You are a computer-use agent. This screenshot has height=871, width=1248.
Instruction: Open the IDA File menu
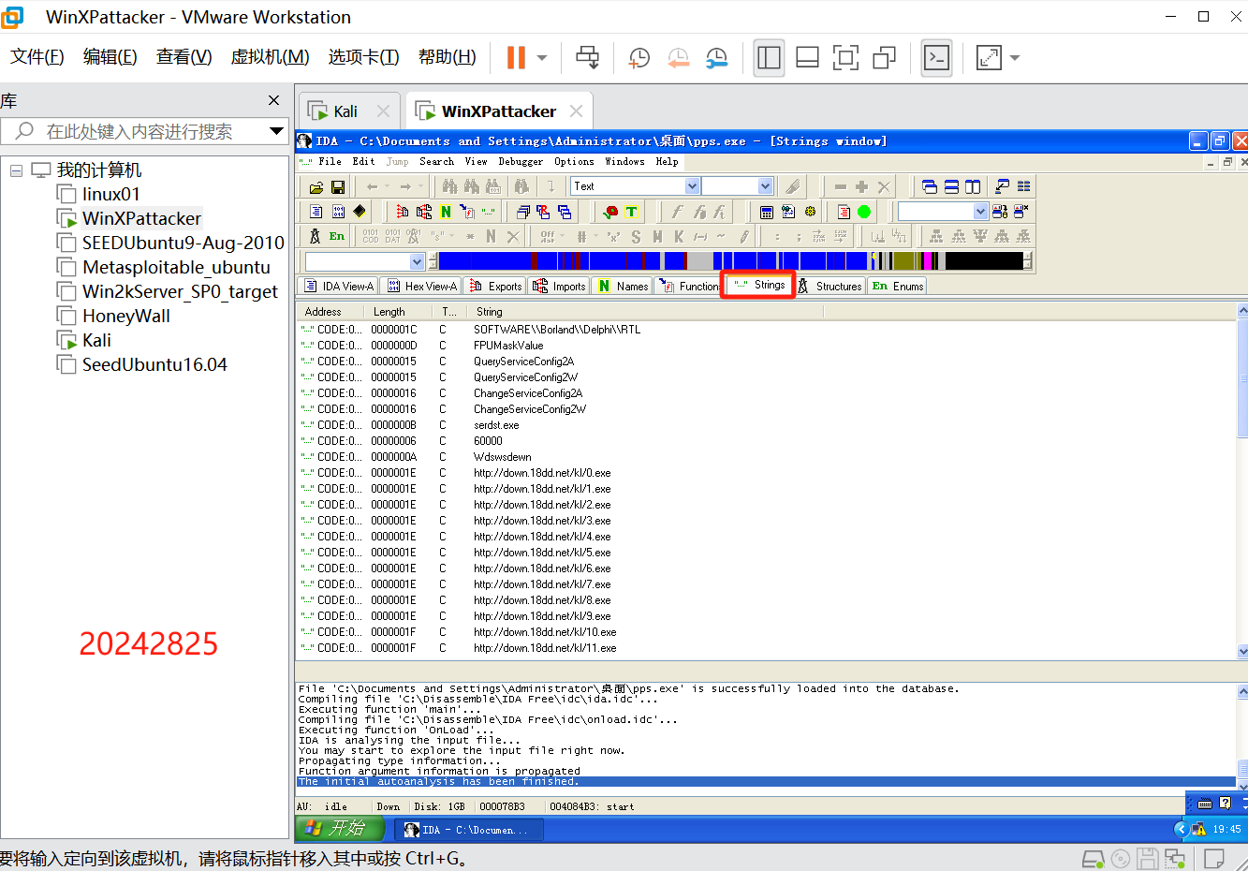[x=330, y=161]
